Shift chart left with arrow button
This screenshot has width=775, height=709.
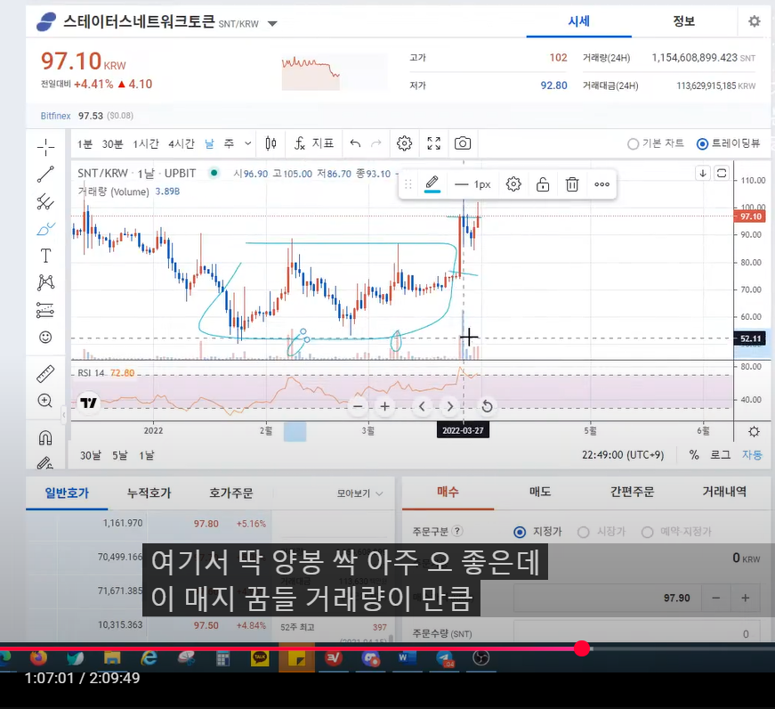[x=422, y=407]
